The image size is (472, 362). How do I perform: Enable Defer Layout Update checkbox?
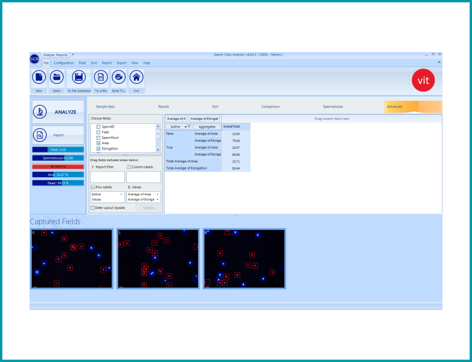coord(93,208)
